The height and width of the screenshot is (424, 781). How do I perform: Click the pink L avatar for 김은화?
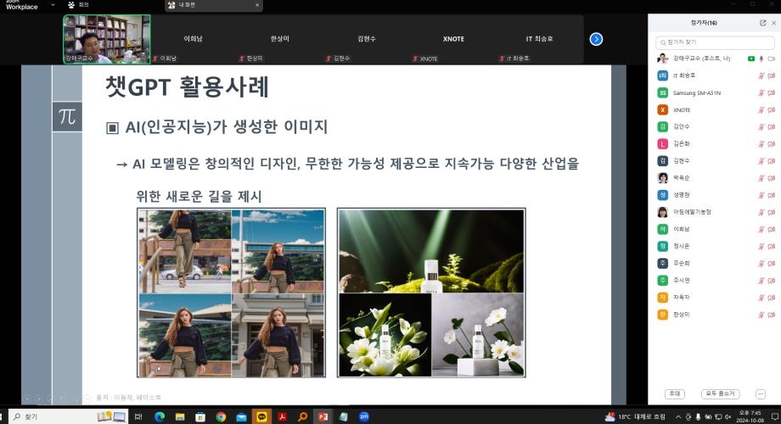pyautogui.click(x=662, y=144)
